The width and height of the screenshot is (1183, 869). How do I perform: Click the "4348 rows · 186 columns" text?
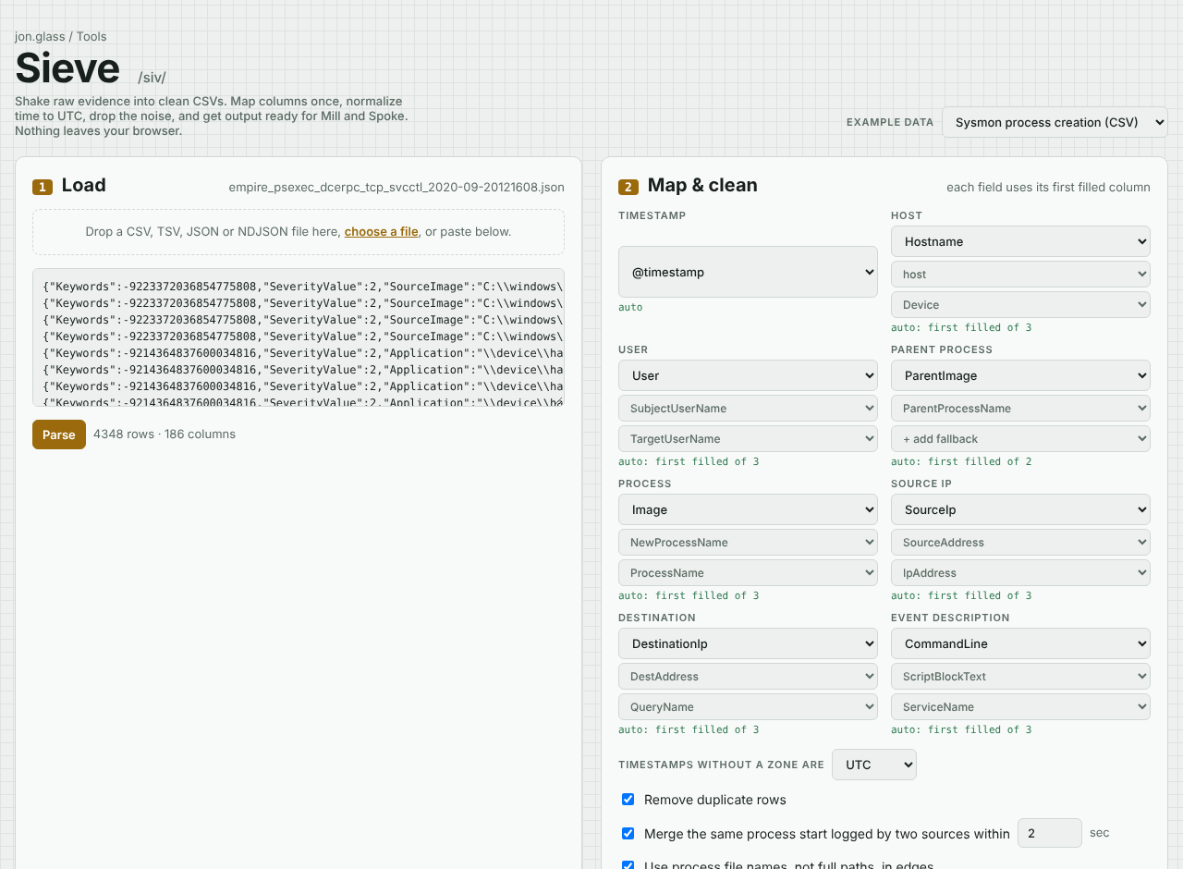pos(165,434)
